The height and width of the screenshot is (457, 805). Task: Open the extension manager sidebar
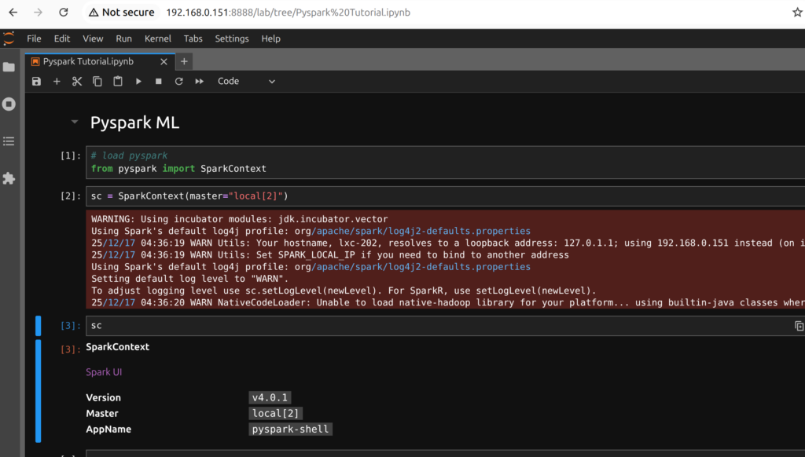coord(9,179)
